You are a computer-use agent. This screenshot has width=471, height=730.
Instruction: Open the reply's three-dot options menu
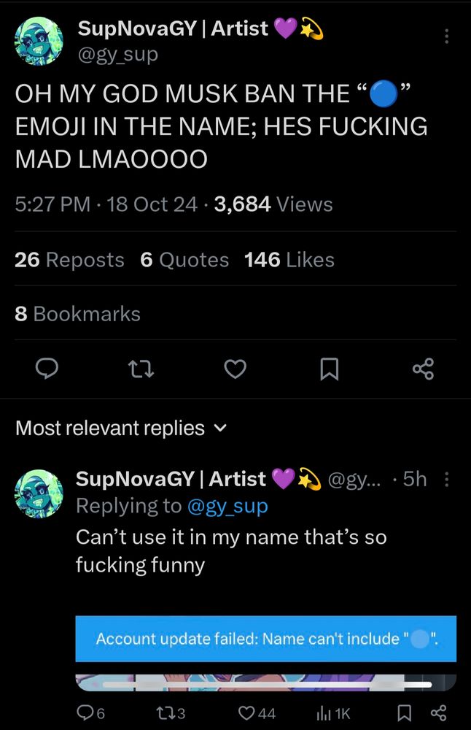pos(446,479)
